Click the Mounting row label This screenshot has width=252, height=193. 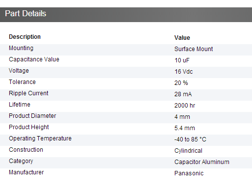21,48
